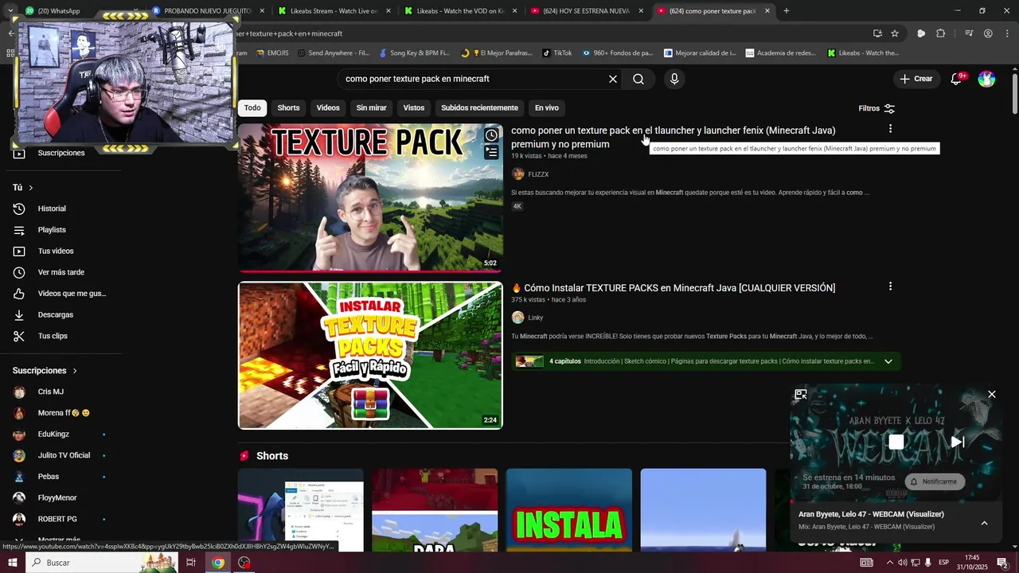
Task: Open options menu for Linky texture packs video
Action: [890, 286]
